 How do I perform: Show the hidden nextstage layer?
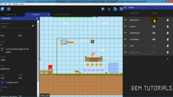(x=154, y=39)
